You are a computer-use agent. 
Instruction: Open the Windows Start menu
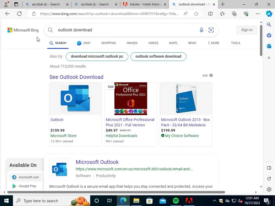point(6,201)
